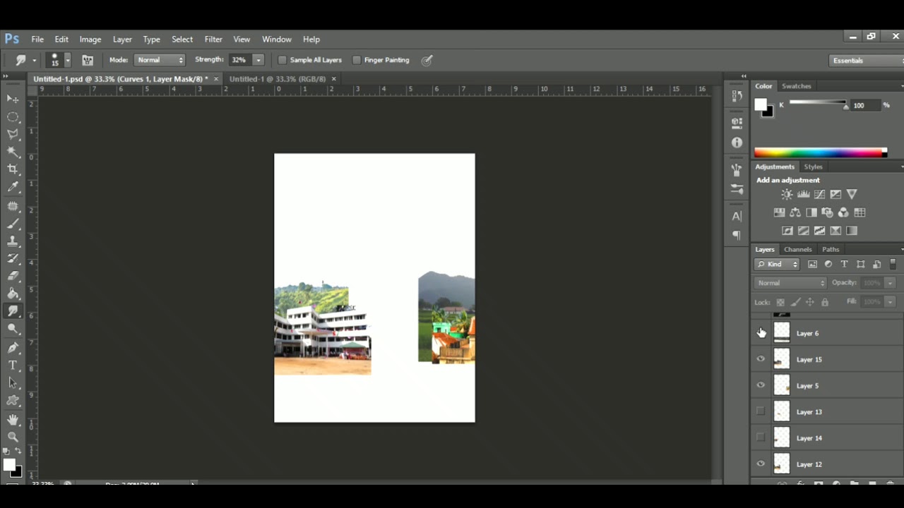
Task: Open the Brush Presets panel icon
Action: (737, 190)
